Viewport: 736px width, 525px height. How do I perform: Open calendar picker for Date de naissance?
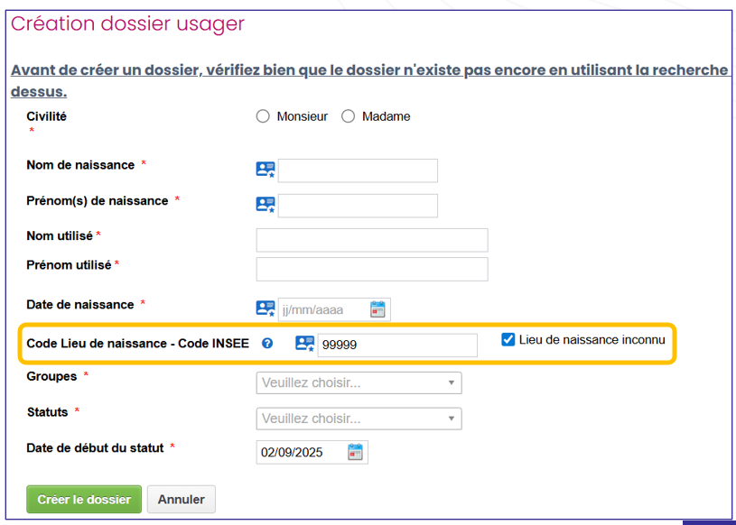pyautogui.click(x=378, y=309)
